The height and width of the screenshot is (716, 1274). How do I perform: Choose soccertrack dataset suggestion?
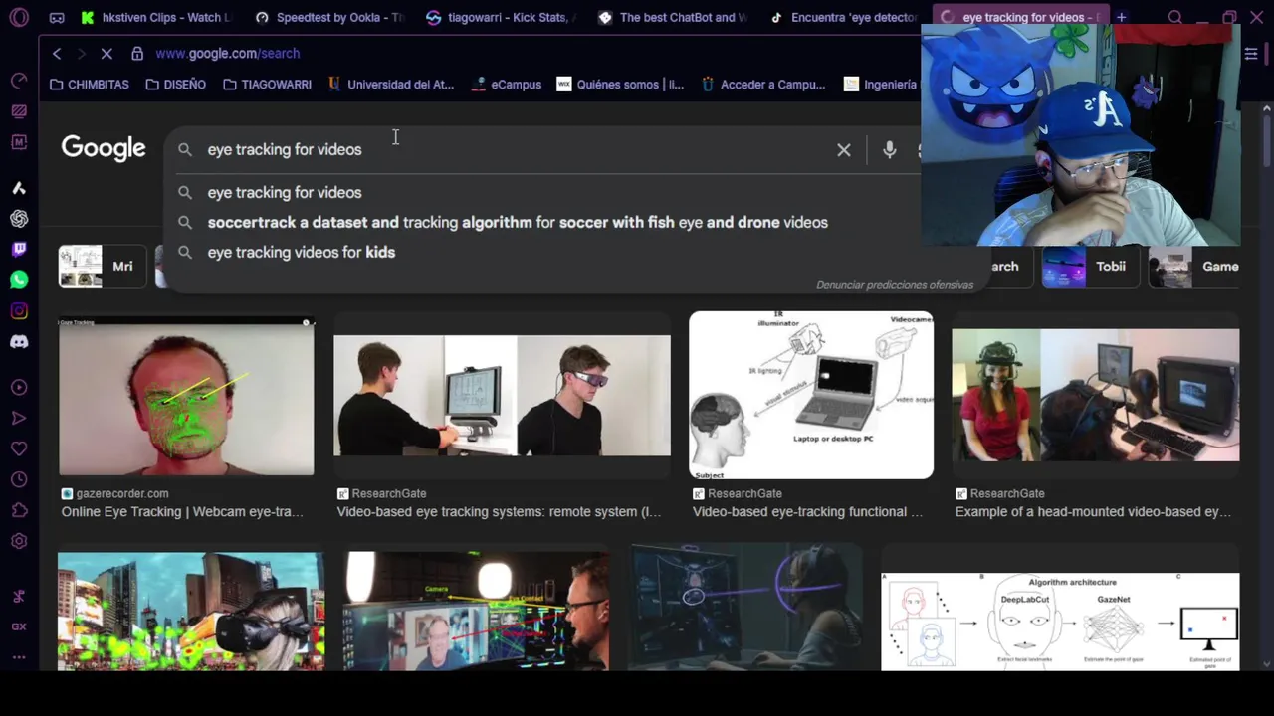(518, 222)
